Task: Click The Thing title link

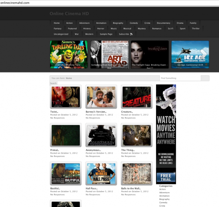Action: 128,150
